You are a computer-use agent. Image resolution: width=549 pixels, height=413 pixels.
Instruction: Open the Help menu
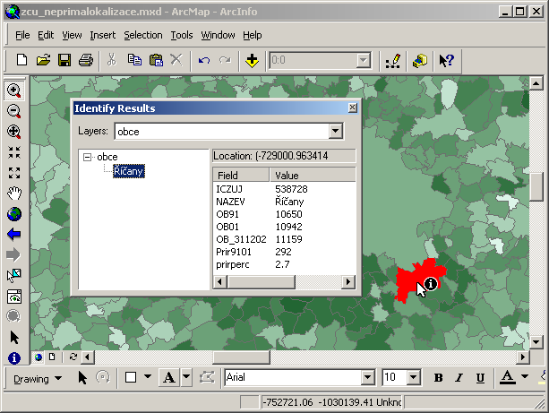coord(253,35)
